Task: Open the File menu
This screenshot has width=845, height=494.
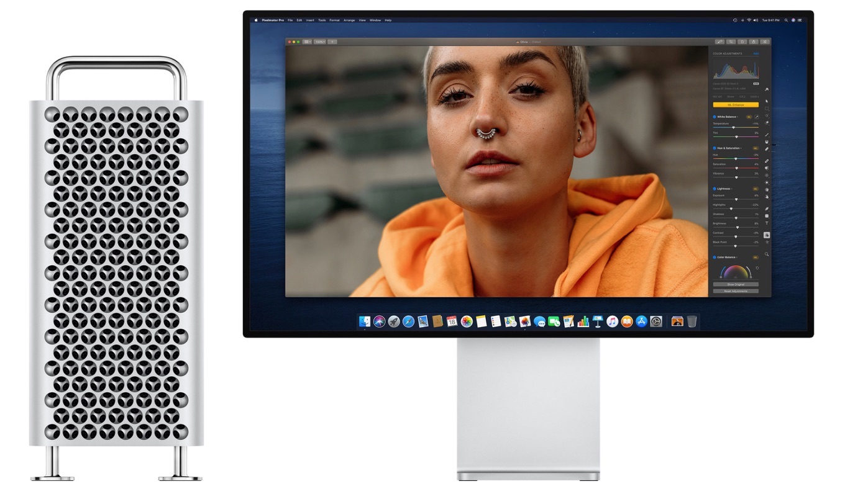Action: pyautogui.click(x=290, y=20)
